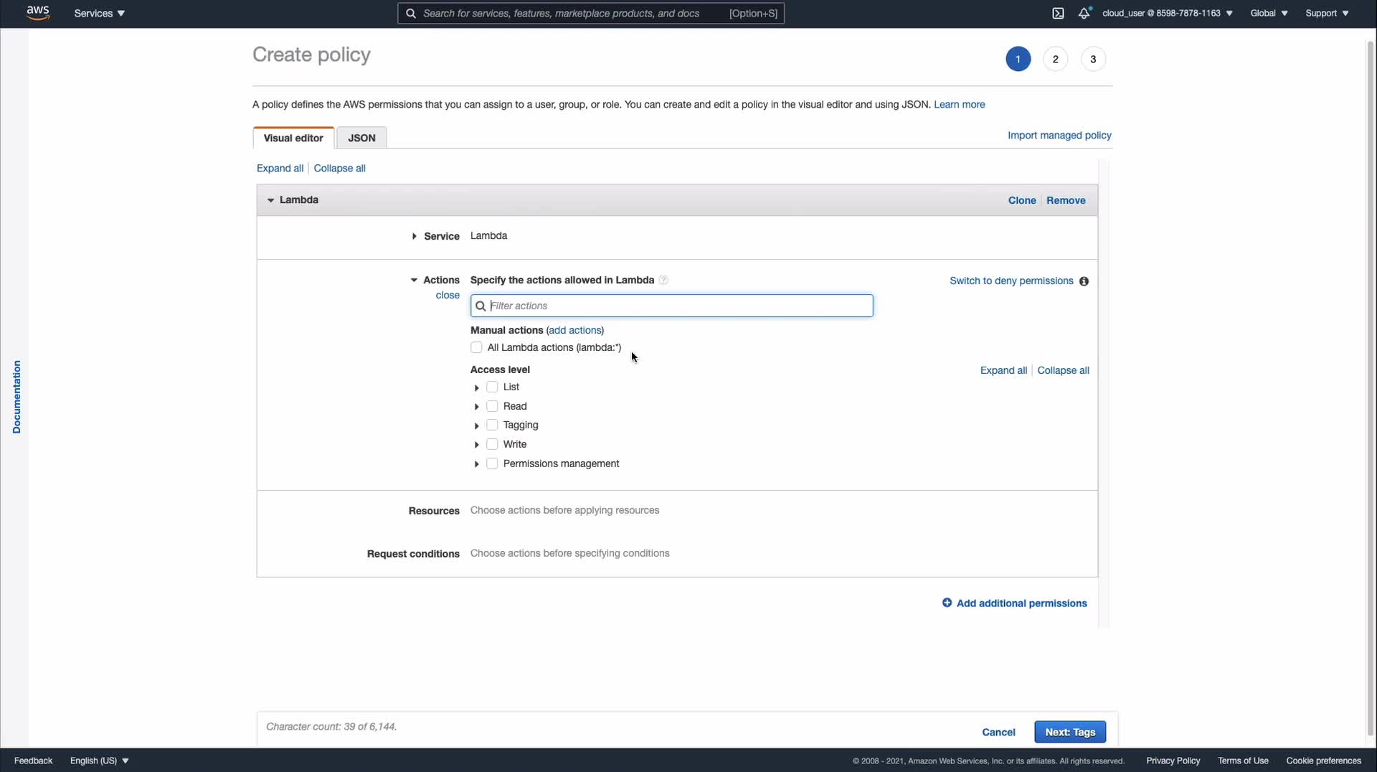Viewport: 1377px width, 772px height.
Task: Click the search magnifier in top bar
Action: 411,13
